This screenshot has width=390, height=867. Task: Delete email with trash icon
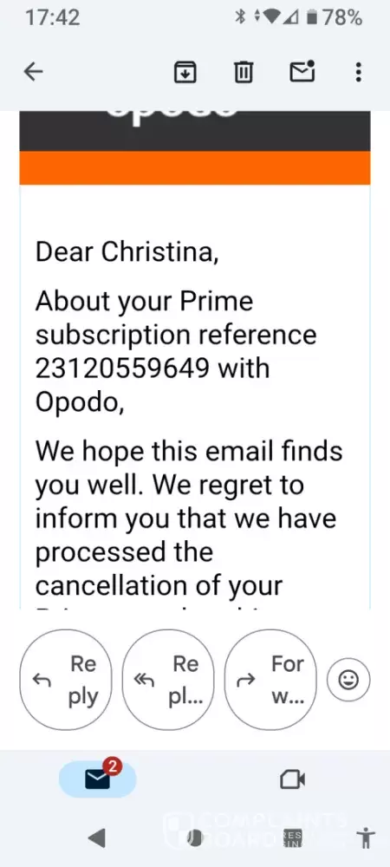point(244,72)
